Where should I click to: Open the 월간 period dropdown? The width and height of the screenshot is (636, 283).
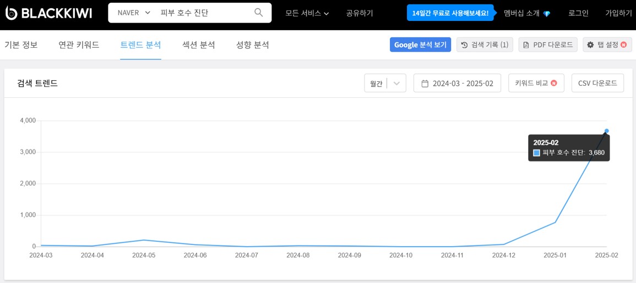pyautogui.click(x=385, y=84)
